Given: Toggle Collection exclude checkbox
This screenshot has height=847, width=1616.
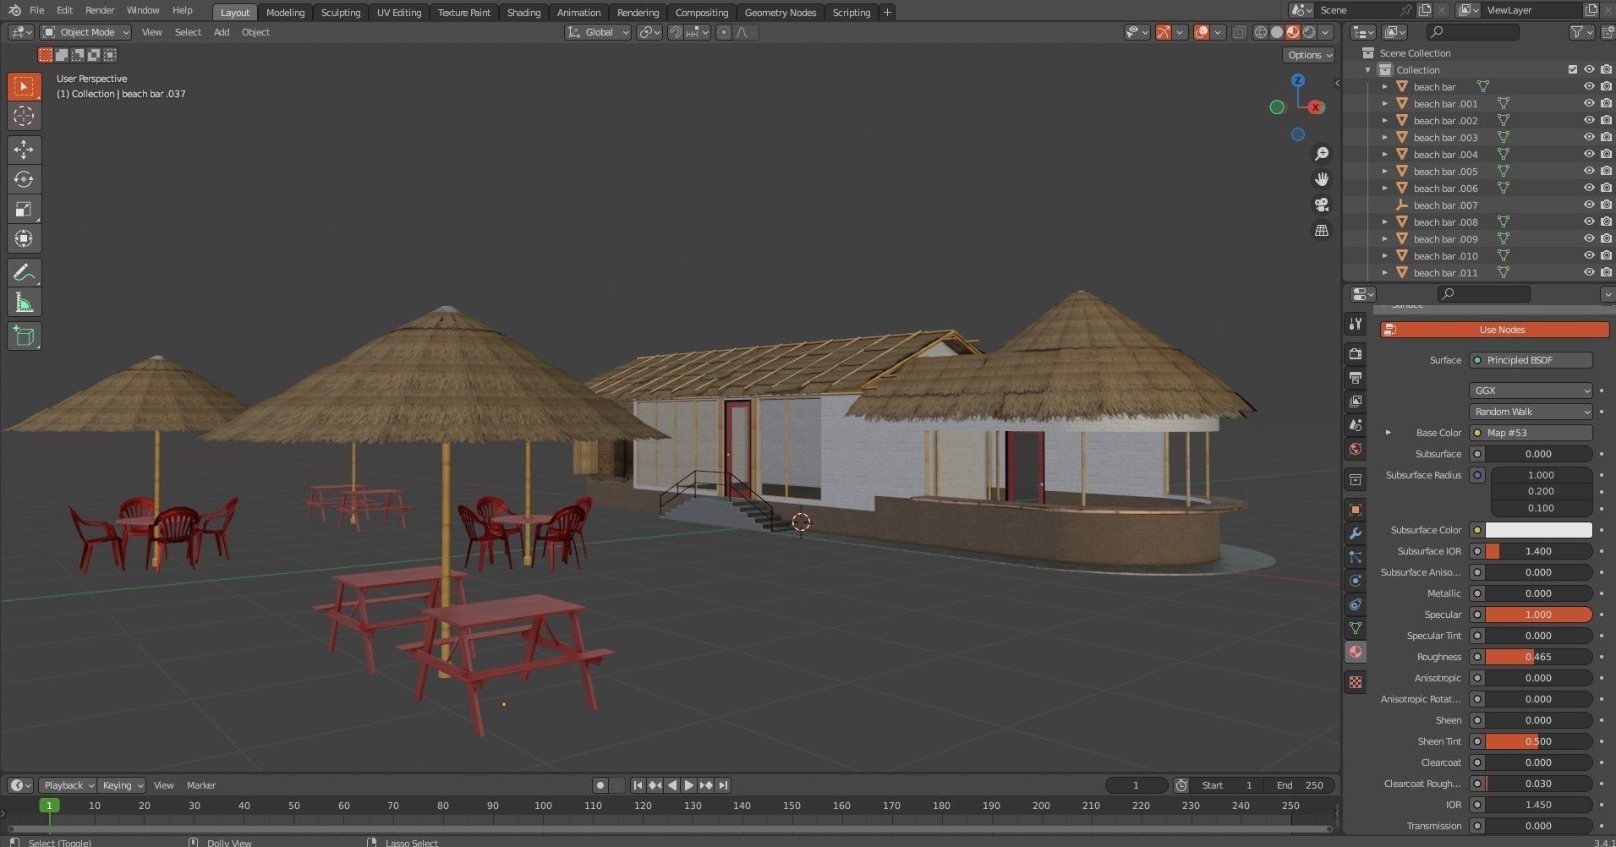Looking at the screenshot, I should pos(1573,69).
